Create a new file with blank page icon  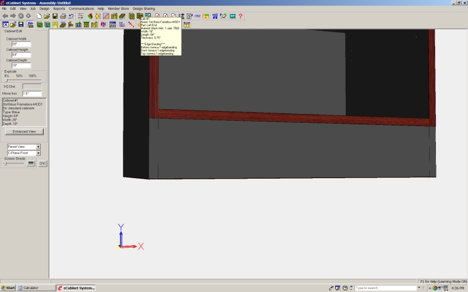39,16
